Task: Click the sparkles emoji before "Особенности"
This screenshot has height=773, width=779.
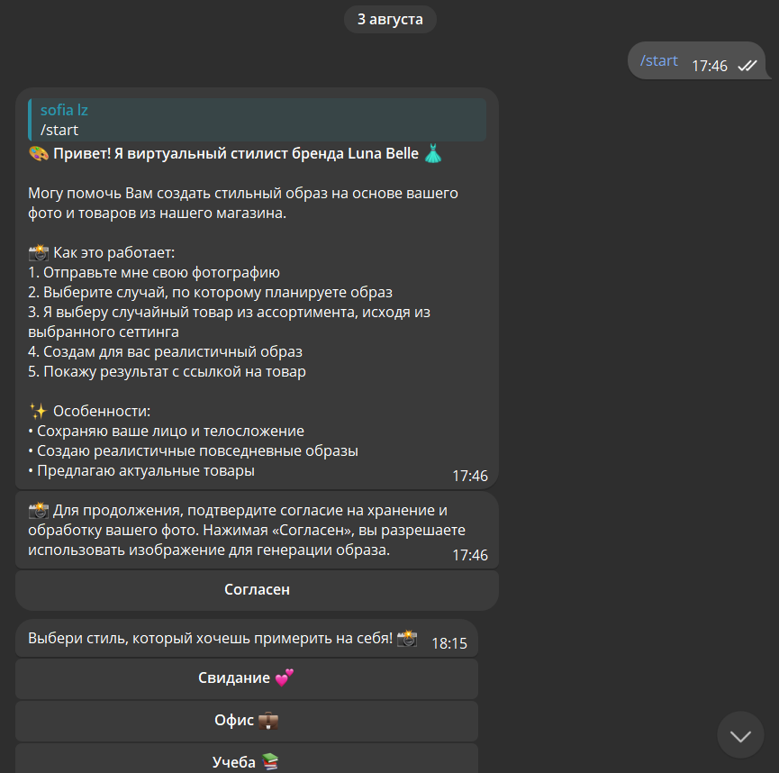Action: pos(38,411)
